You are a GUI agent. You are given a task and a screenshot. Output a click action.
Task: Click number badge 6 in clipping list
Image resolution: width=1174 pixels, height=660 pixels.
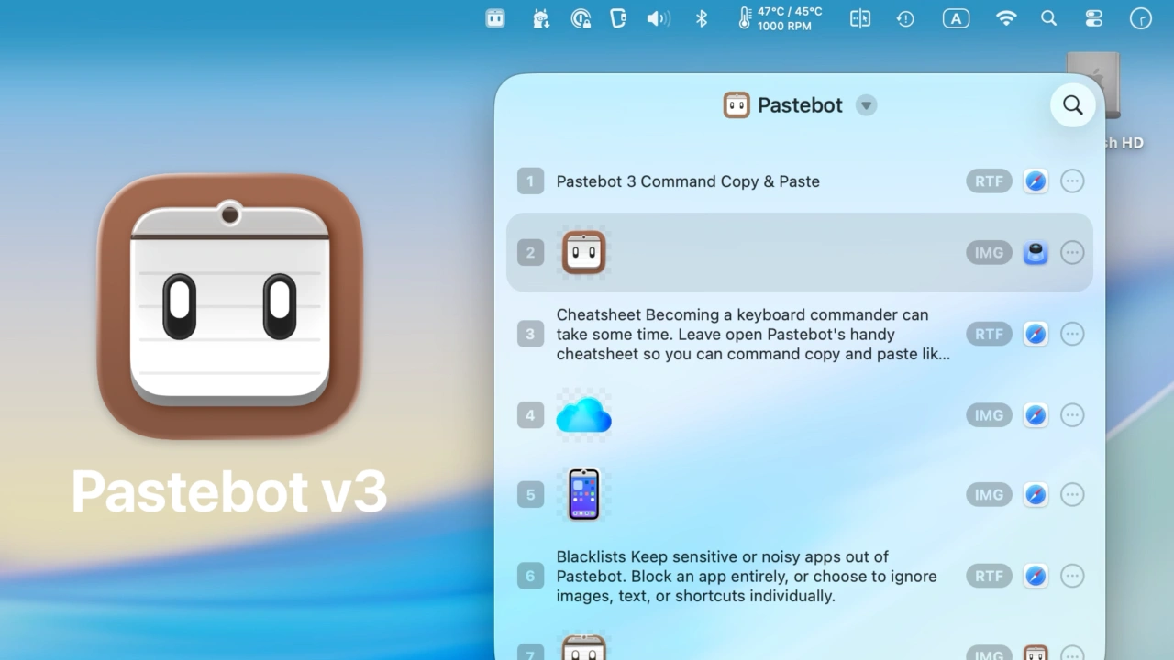point(530,576)
